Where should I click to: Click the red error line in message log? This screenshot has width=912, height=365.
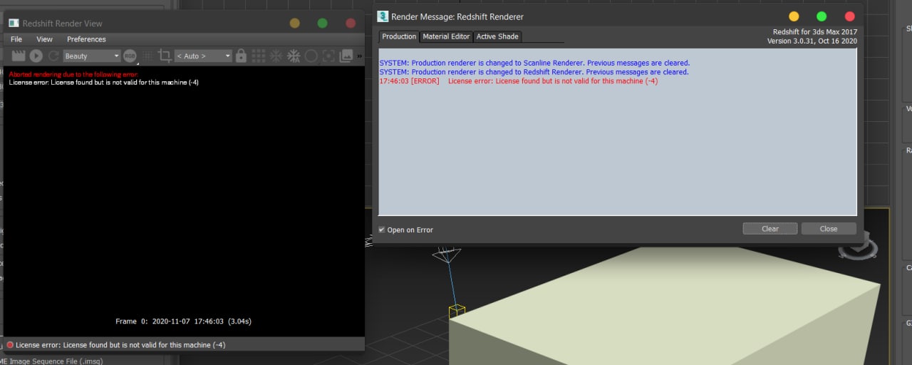pyautogui.click(x=519, y=81)
